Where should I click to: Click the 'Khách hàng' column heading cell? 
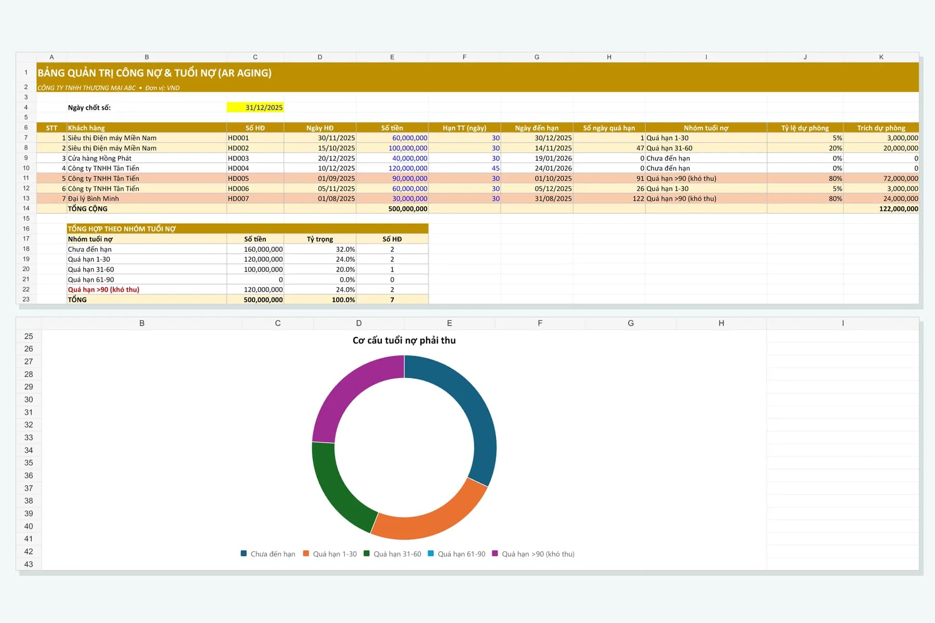(x=146, y=128)
